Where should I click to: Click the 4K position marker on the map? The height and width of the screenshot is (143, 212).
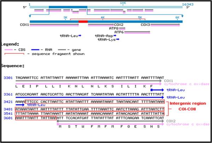pos(103,17)
